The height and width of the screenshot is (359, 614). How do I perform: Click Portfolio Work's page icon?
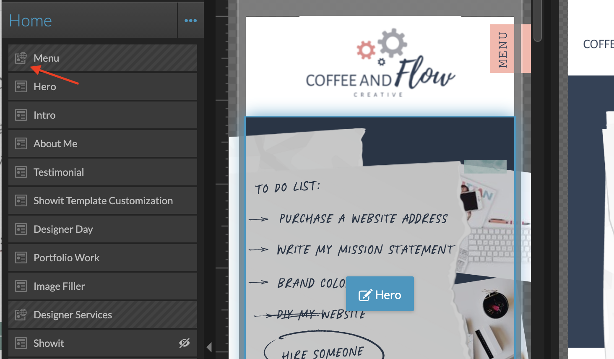(x=20, y=258)
